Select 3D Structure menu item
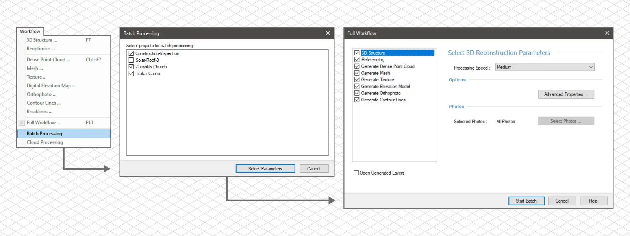The width and height of the screenshot is (630, 236). click(64, 40)
